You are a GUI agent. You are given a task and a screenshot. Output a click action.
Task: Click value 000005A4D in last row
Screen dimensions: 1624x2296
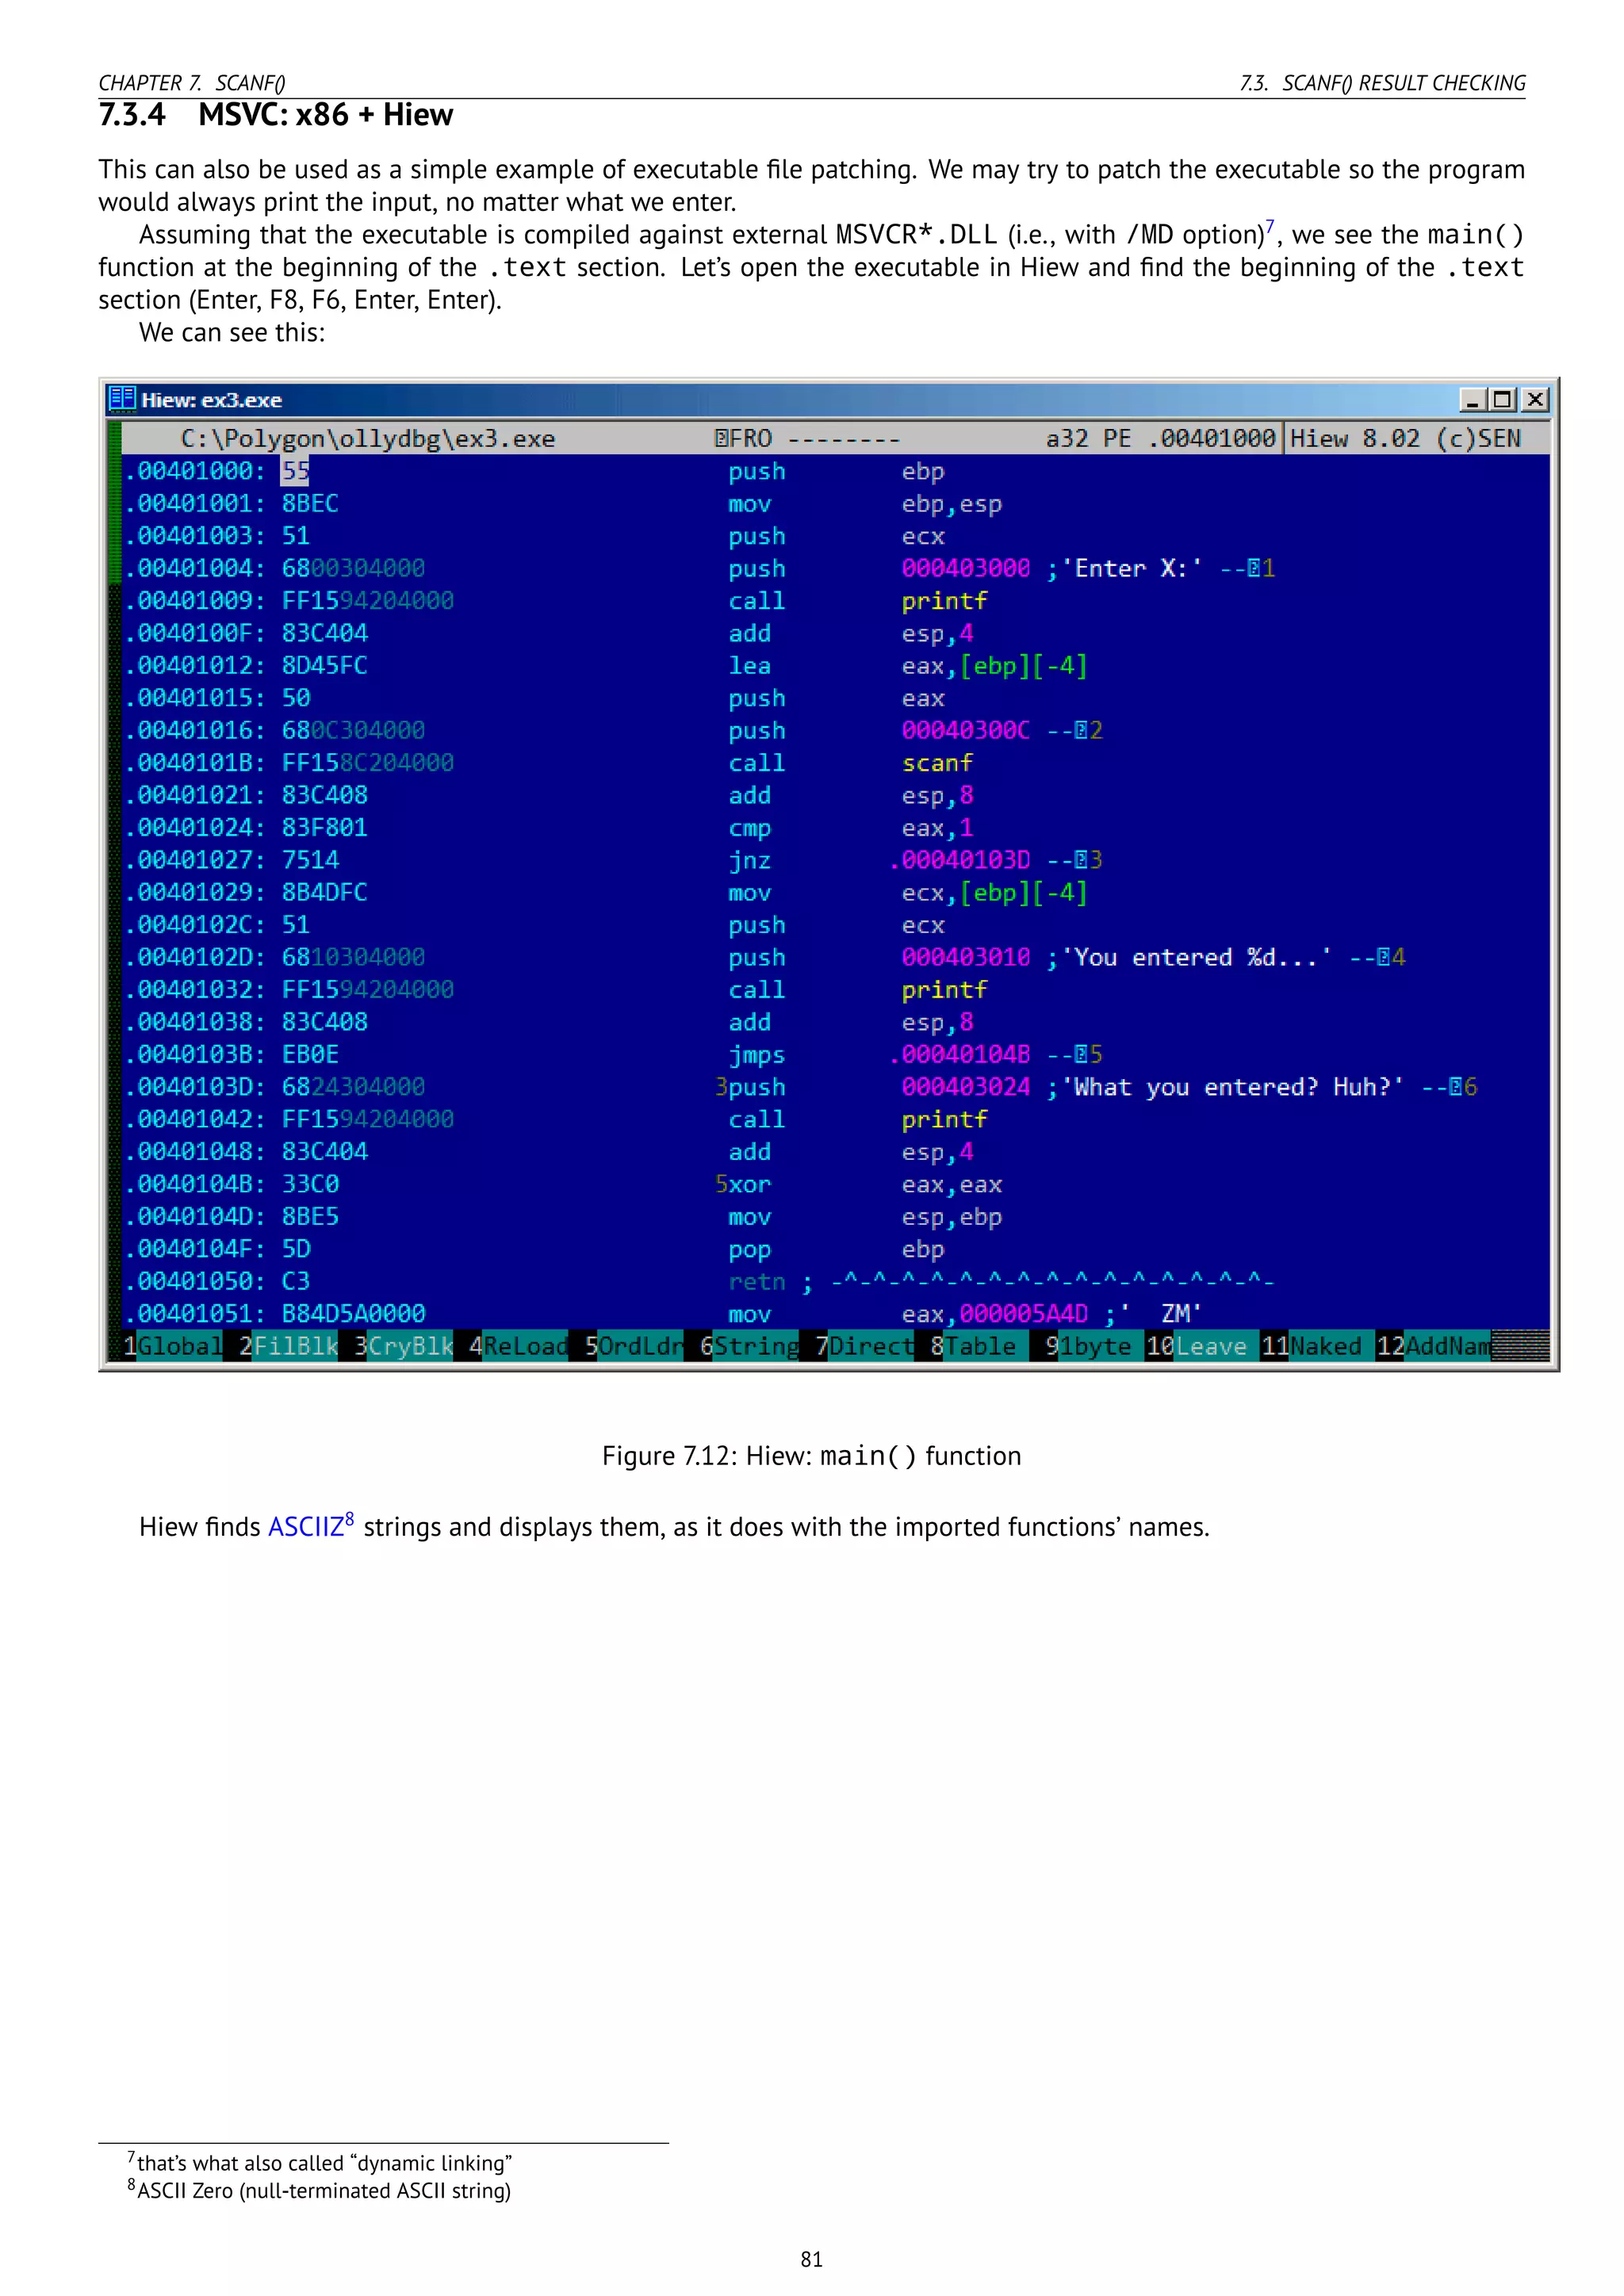pos(1023,1313)
